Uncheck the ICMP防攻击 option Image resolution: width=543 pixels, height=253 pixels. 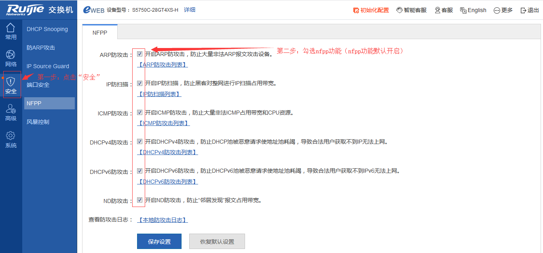point(139,113)
